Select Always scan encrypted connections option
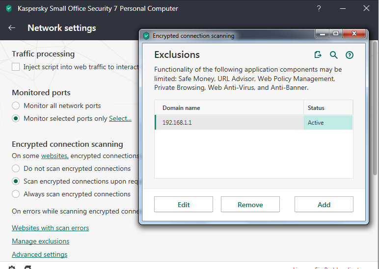Screen dimensions: 379x269 [x=16, y=194]
